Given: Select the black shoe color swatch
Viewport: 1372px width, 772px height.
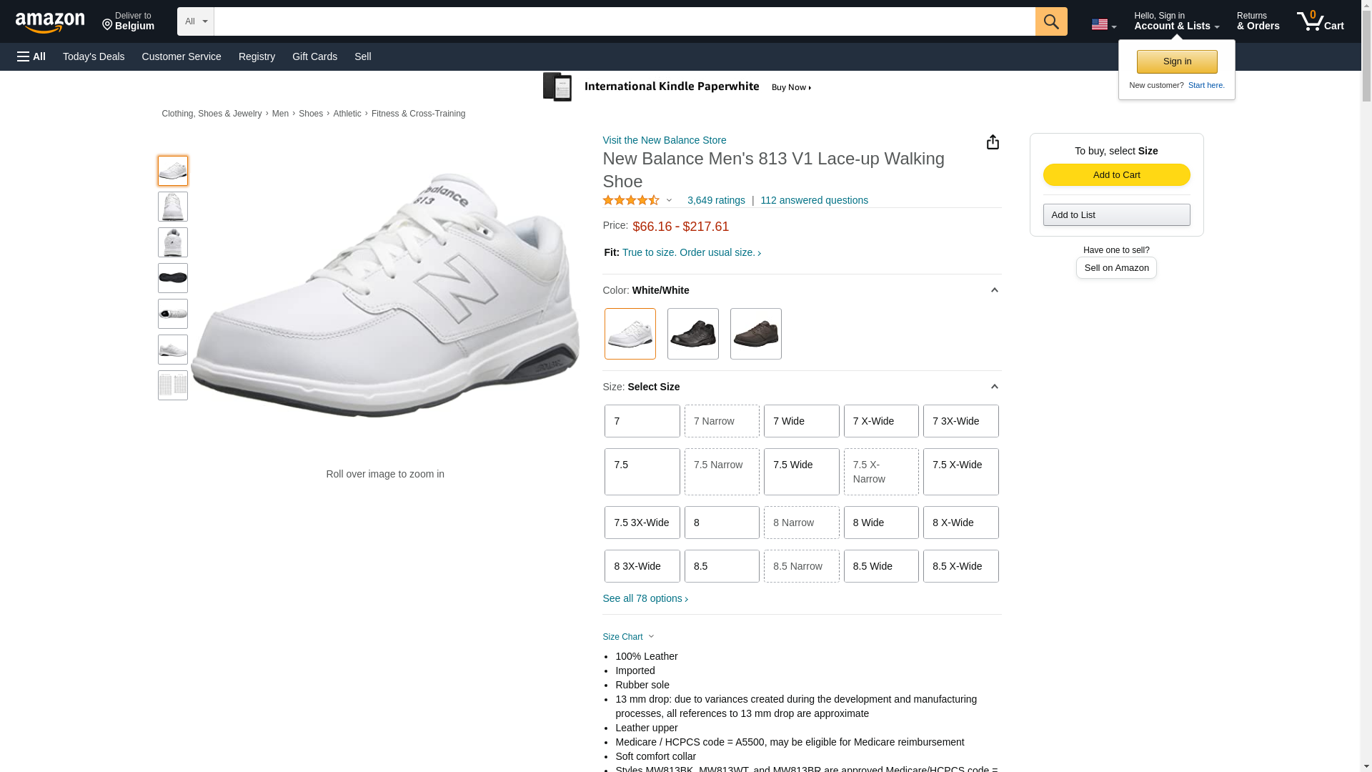Looking at the screenshot, I should [692, 334].
